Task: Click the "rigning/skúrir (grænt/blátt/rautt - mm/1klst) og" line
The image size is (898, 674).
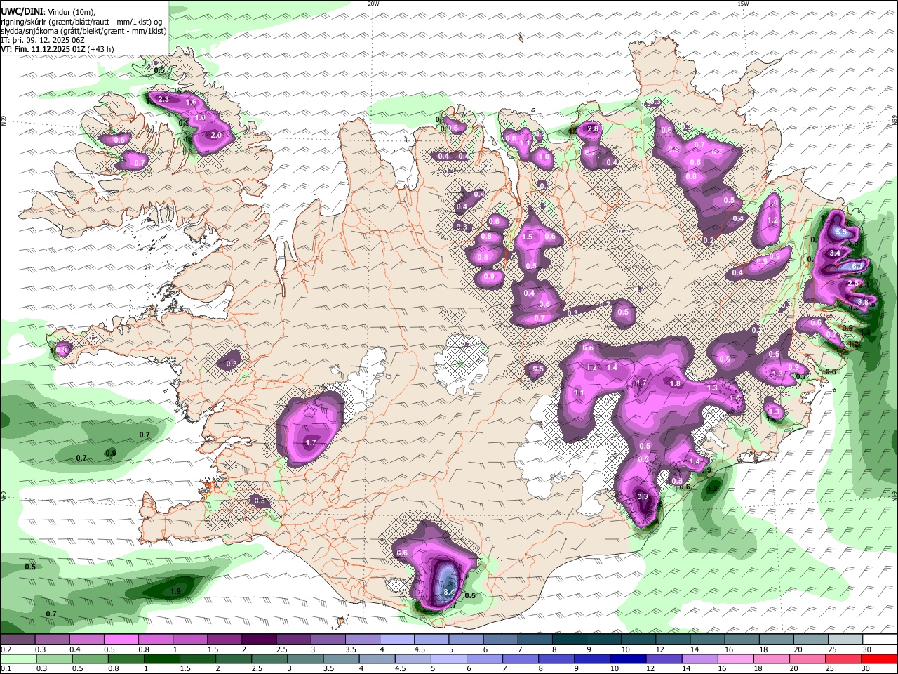Action: click(81, 22)
